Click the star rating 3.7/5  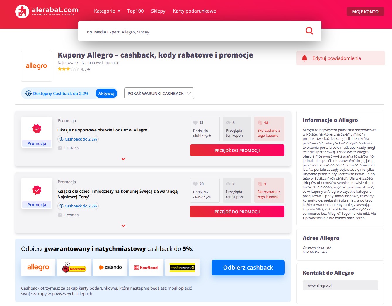74,69
